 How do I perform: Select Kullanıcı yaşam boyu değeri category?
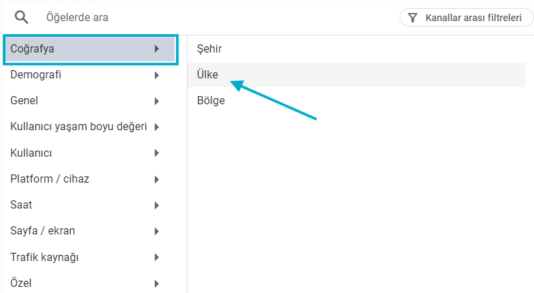[78, 127]
